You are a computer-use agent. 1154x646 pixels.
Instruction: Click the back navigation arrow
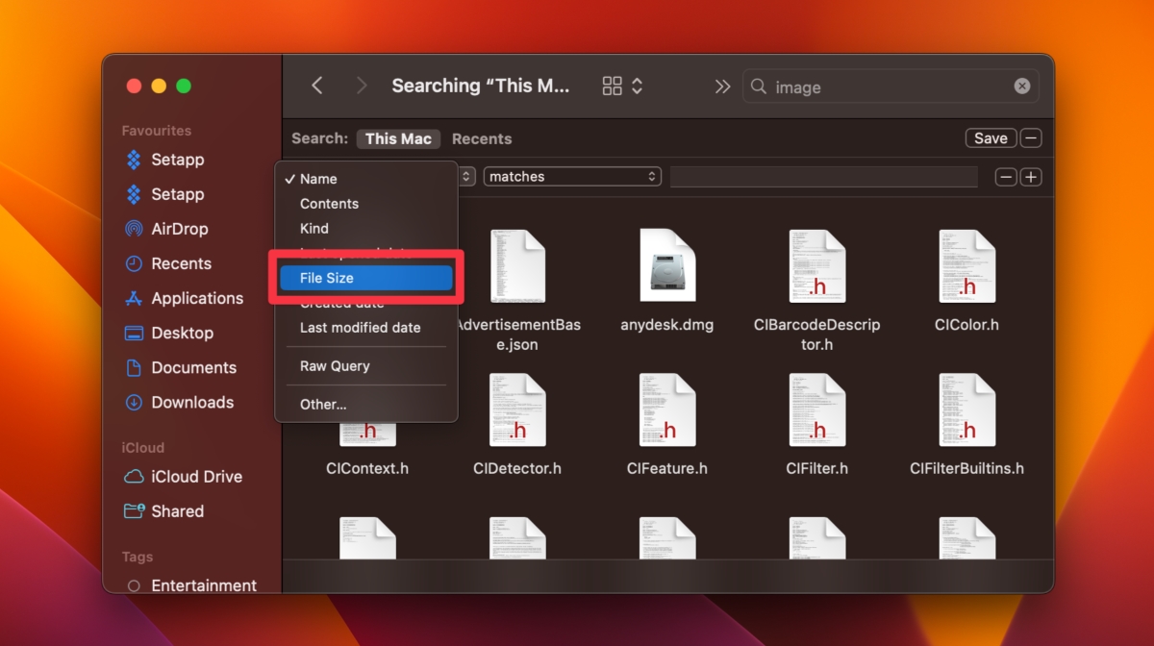point(317,85)
